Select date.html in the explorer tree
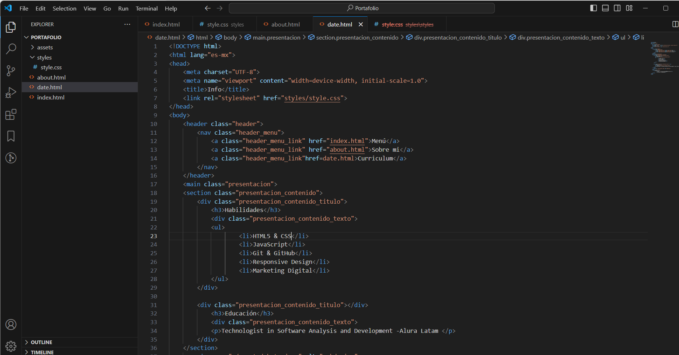This screenshot has height=355, width=679. click(x=80, y=87)
